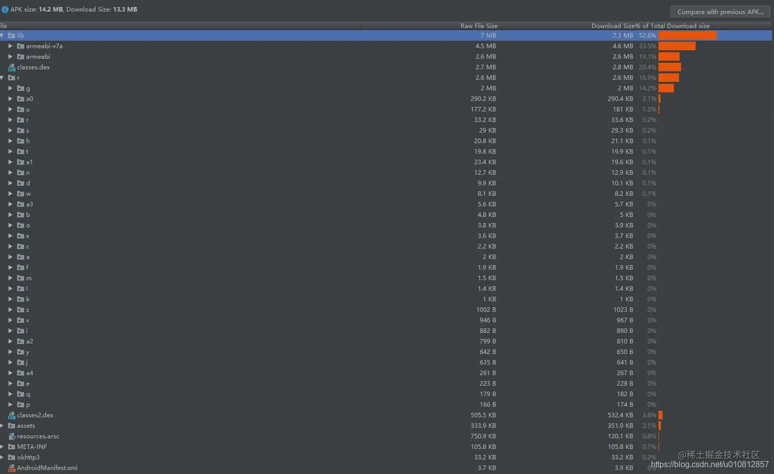Click the o folder icon
This screenshot has height=474, width=774.
(x=20, y=225)
